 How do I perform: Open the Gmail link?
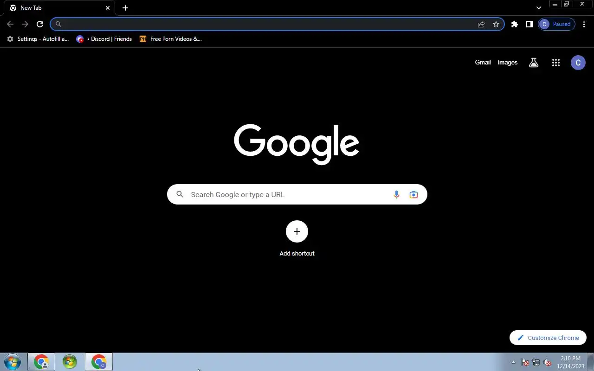483,62
